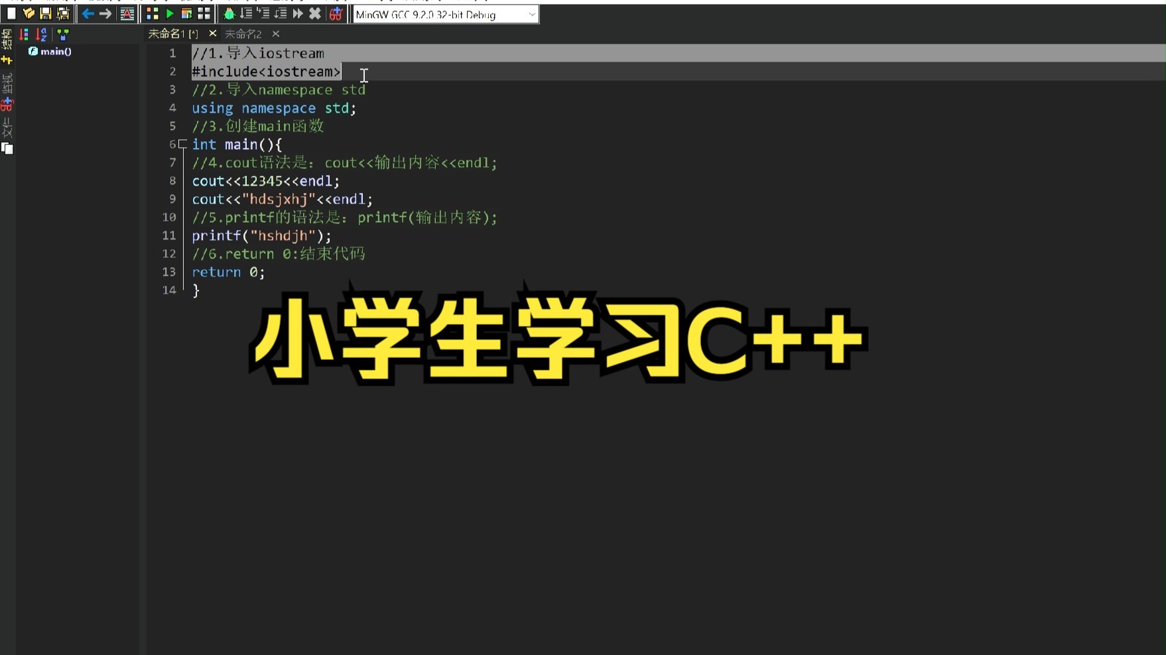The height and width of the screenshot is (655, 1166).
Task: Stop execution with the X icon
Action: point(315,13)
